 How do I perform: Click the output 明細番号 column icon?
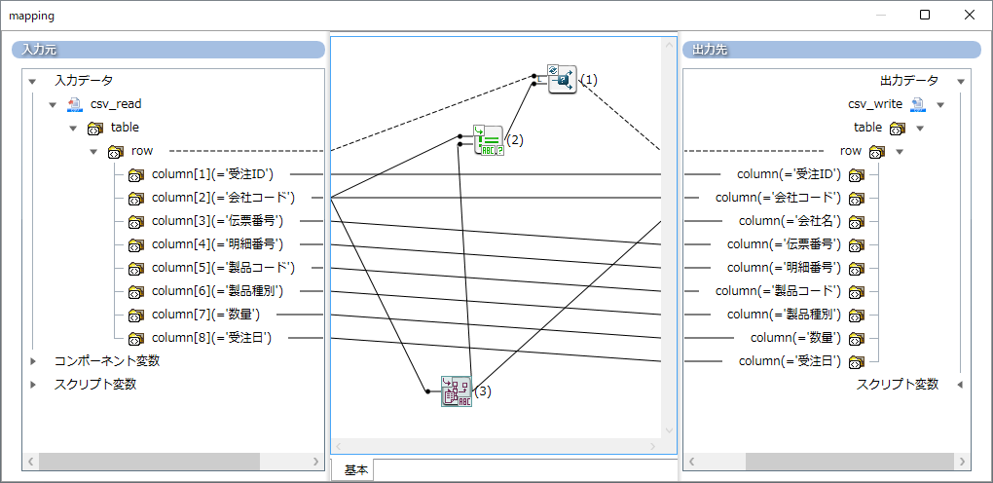[856, 269]
